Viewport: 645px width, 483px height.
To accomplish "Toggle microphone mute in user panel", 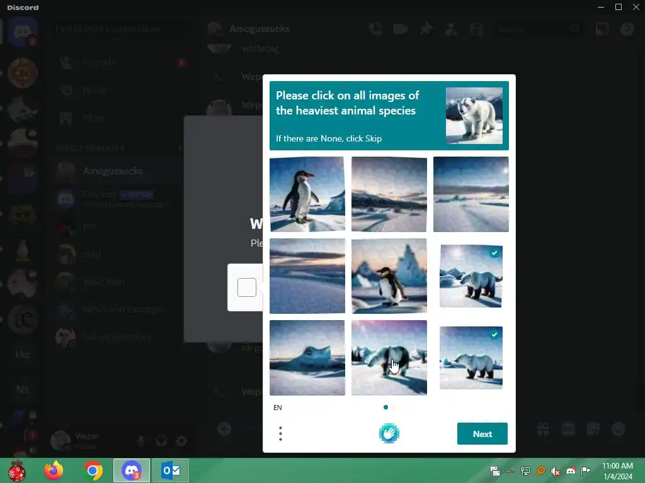I will click(x=140, y=441).
